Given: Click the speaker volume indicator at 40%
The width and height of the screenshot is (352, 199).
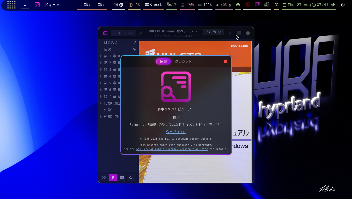Looking at the screenshot, I should tap(222, 5).
